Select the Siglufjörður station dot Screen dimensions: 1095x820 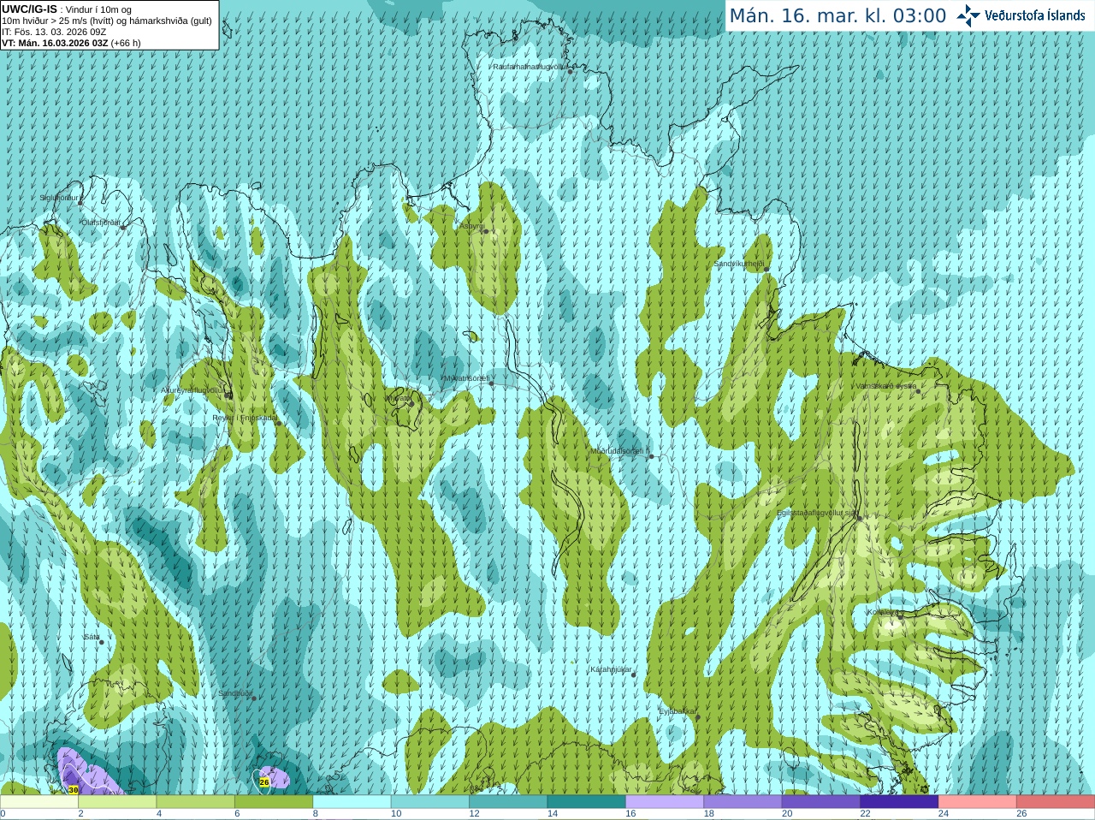(x=81, y=203)
